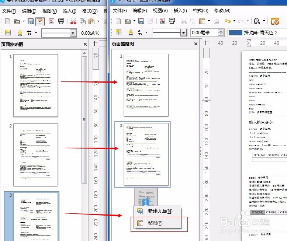
Task: Click Print icon in left window
Action: coord(61,22)
